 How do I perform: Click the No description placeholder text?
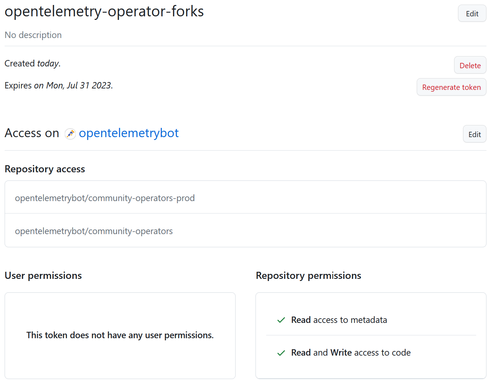click(33, 35)
